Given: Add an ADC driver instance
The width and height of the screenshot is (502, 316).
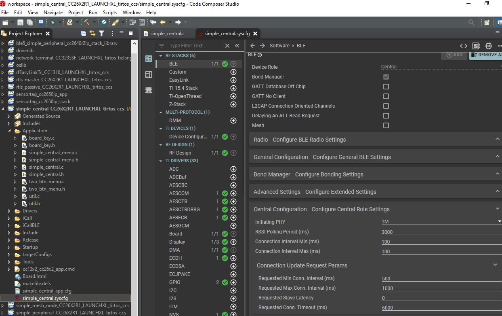Looking at the screenshot, I should (x=233, y=169).
